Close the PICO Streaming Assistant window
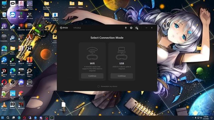 coord(152,28)
